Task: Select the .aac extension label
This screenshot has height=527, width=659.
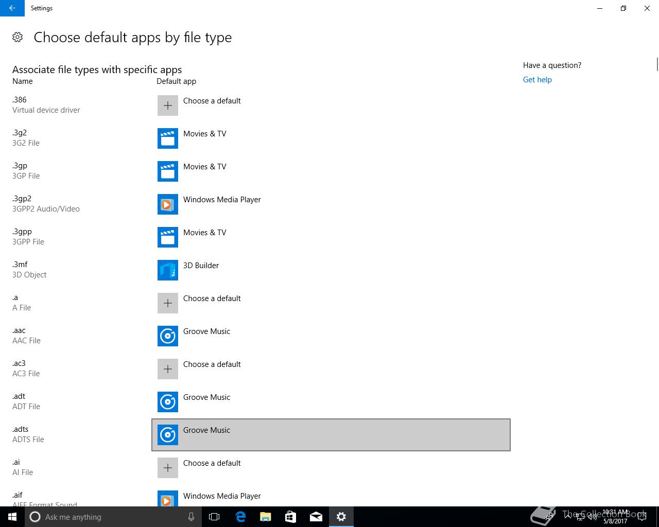Action: point(19,330)
